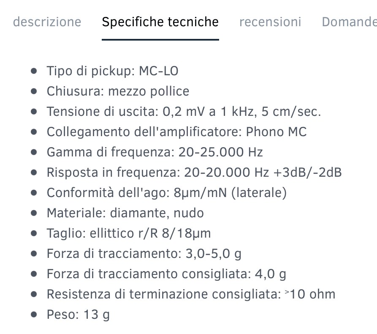Open the Domande tab
The width and height of the screenshot is (377, 334).
click(350, 22)
